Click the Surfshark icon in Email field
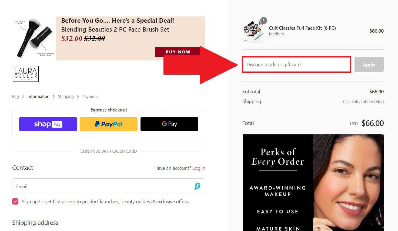Viewport: 398px width, 231px height. 197,186
